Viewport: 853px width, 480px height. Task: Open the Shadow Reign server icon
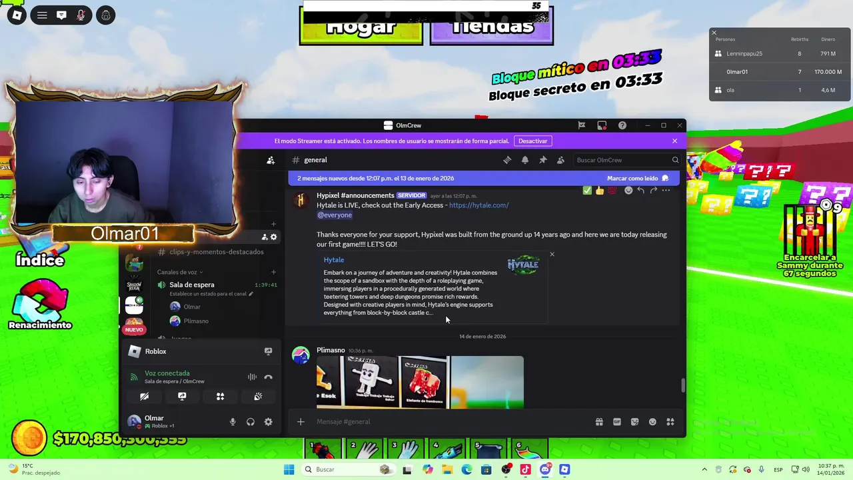(134, 285)
